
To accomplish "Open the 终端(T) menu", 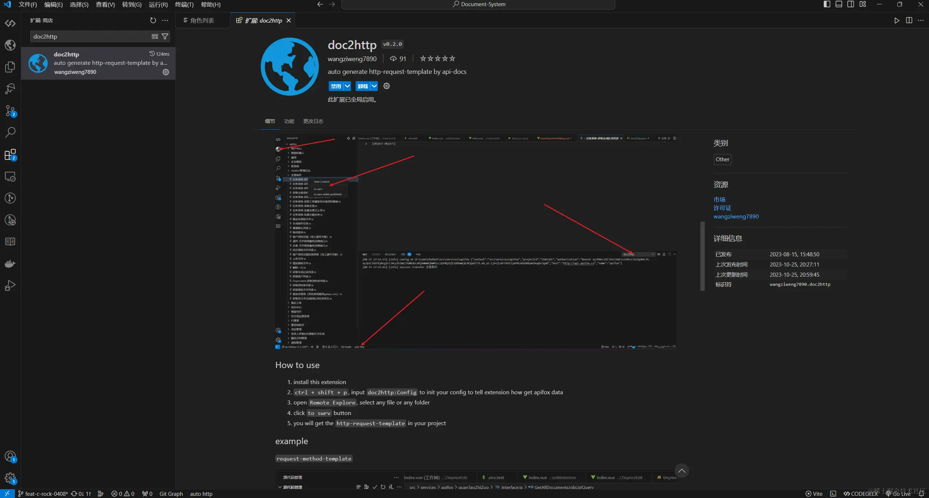I will pos(184,5).
